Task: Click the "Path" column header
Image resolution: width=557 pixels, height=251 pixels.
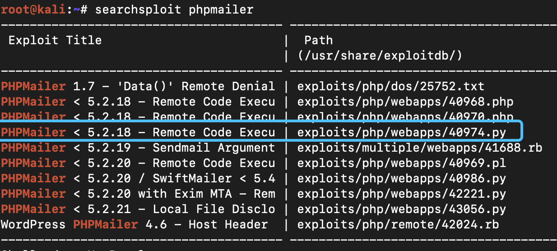Action: coord(318,40)
